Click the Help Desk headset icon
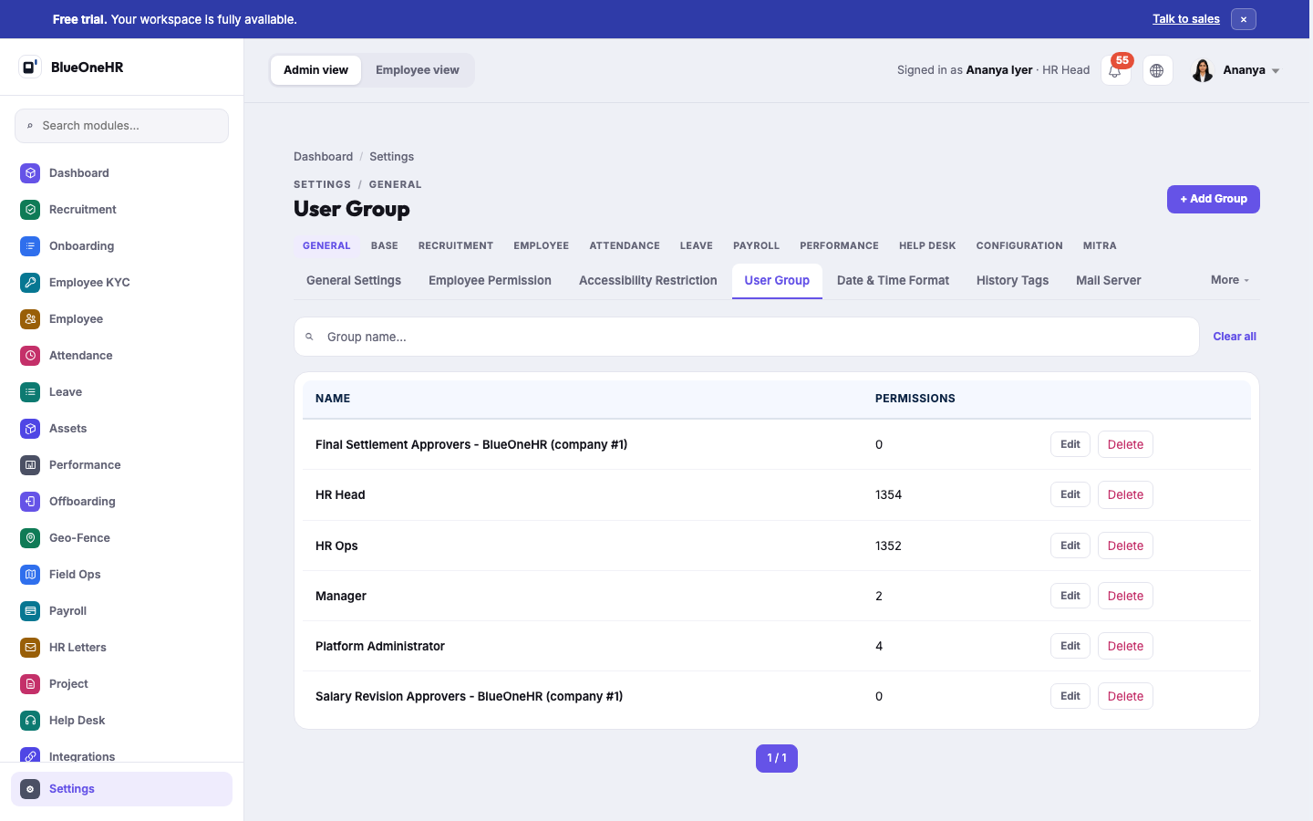1313x821 pixels. tap(30, 721)
